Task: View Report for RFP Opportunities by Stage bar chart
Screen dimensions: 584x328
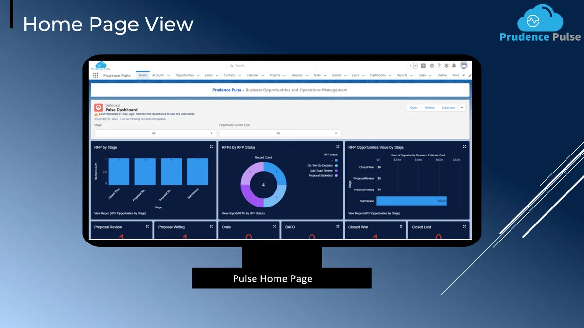Action: tap(120, 213)
